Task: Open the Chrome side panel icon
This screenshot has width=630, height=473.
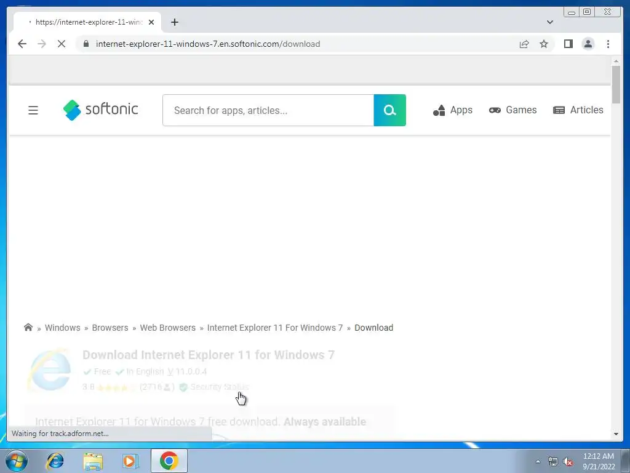Action: 568,44
